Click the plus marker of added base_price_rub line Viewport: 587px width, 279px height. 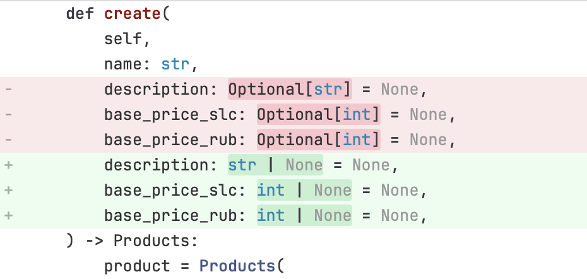[x=8, y=216]
